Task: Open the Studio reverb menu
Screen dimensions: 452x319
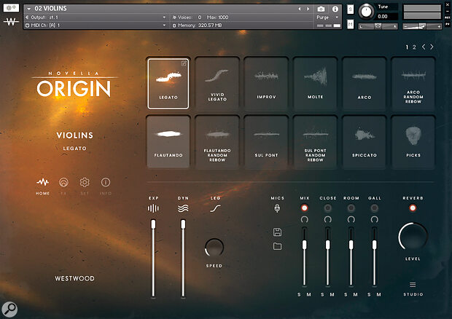Action: click(413, 288)
